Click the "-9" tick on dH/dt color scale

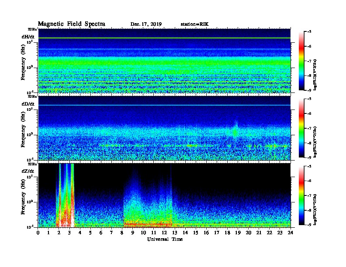click(x=309, y=90)
